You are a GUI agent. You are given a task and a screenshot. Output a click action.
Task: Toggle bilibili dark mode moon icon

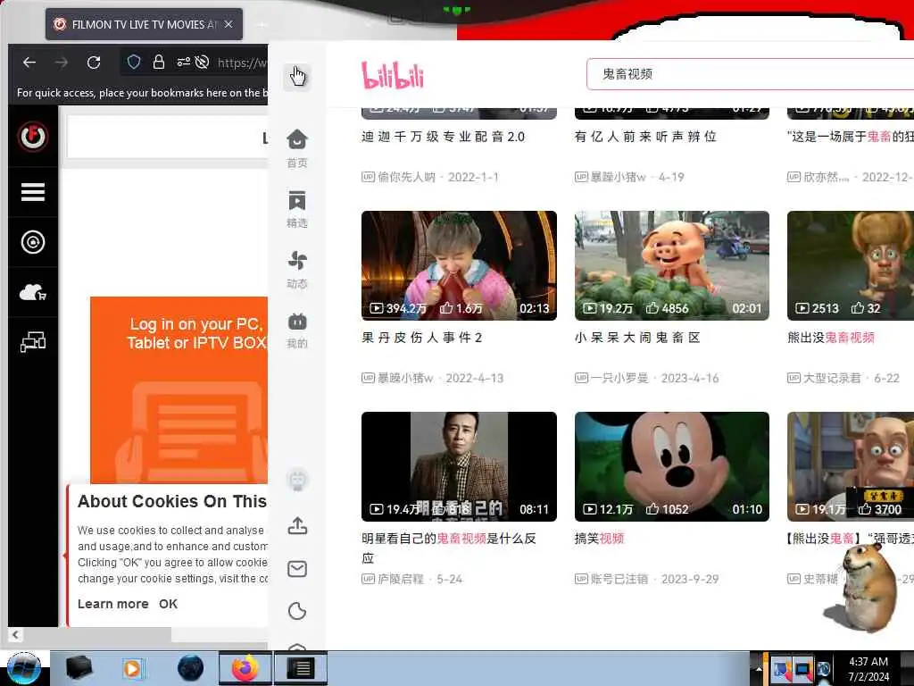pyautogui.click(x=297, y=611)
